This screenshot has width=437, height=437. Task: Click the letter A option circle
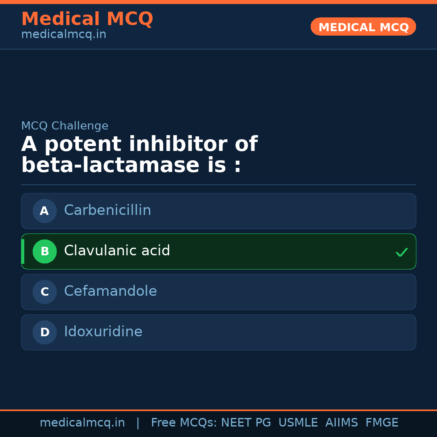(x=45, y=211)
